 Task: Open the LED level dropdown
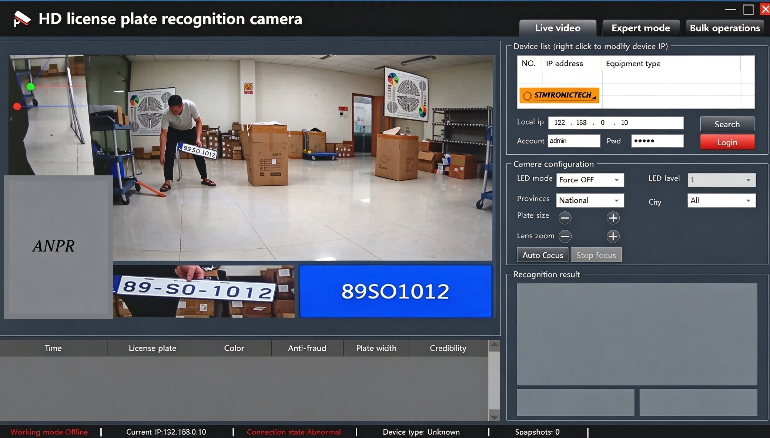722,180
